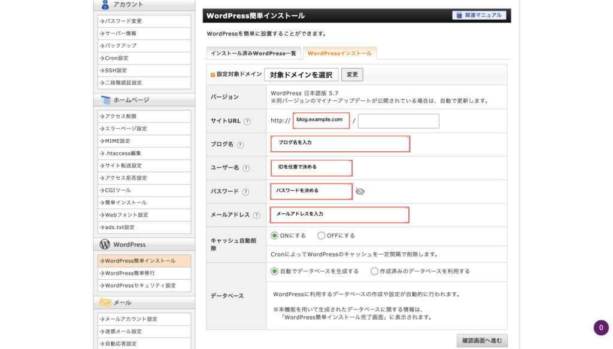Select WordPress簡単インストール menu item
This screenshot has width=613, height=349.
click(x=144, y=261)
